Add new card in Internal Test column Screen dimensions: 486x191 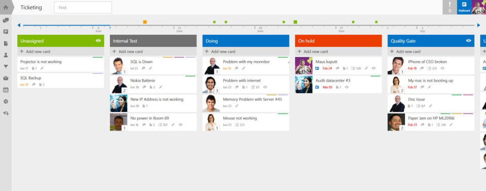(x=153, y=52)
